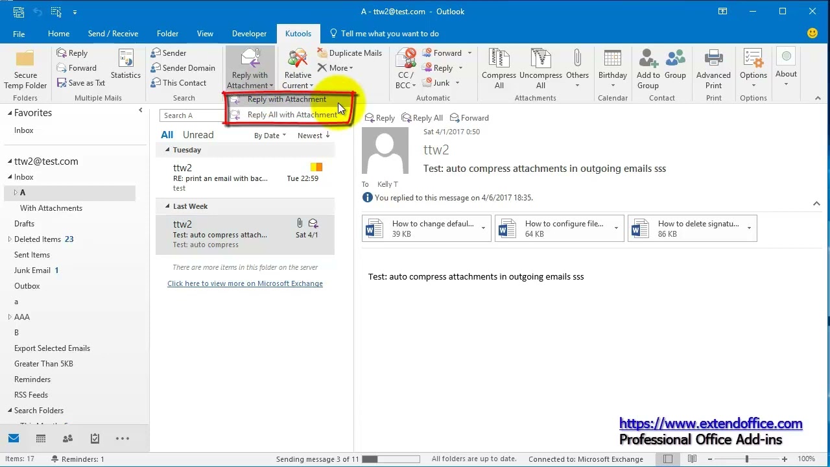The height and width of the screenshot is (467, 830).
Task: Collapse the ribbon
Action: tap(818, 98)
